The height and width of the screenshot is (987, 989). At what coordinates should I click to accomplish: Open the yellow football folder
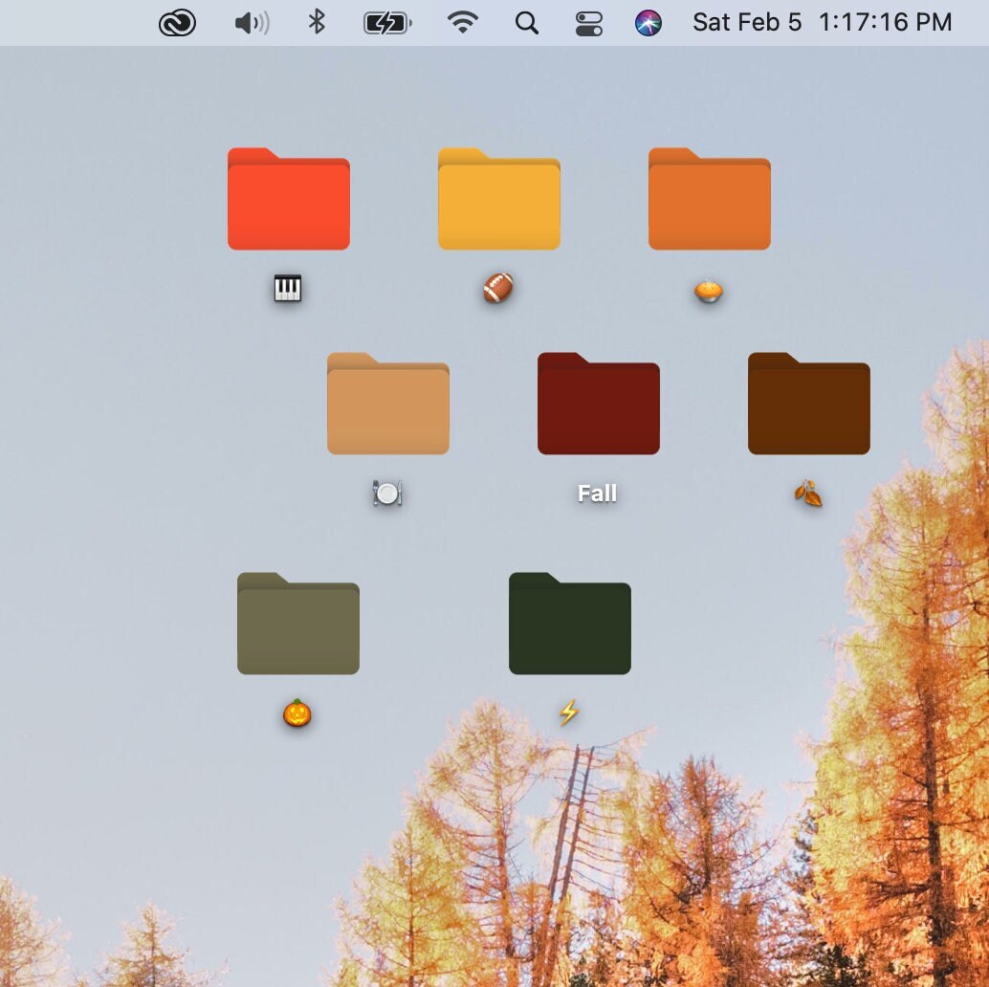[x=498, y=198]
